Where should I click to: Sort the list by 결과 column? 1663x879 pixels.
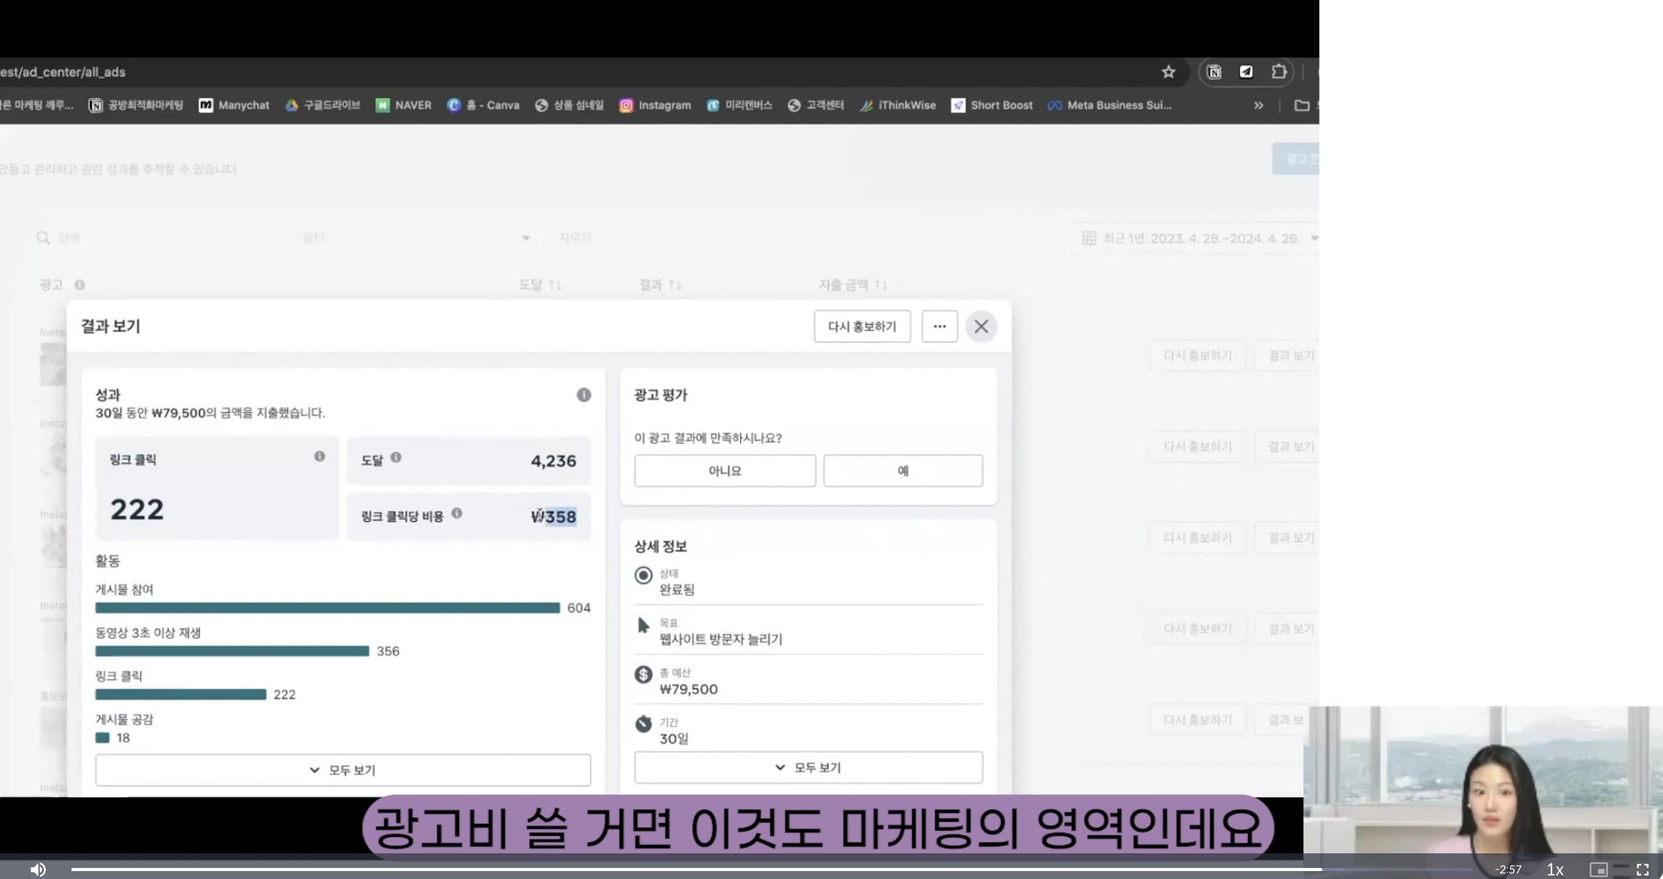click(660, 285)
